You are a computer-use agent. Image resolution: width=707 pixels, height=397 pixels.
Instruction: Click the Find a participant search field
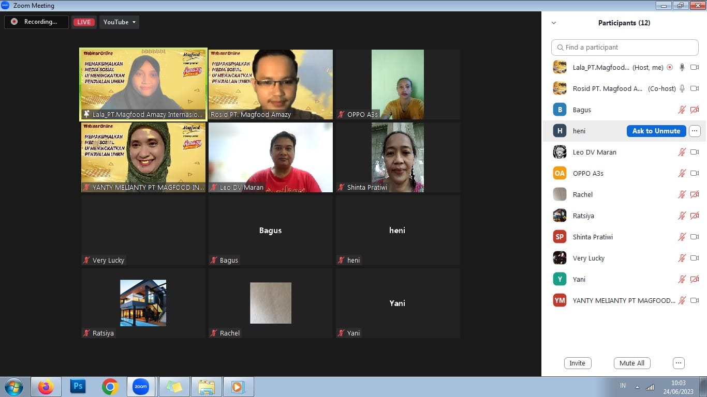625,47
